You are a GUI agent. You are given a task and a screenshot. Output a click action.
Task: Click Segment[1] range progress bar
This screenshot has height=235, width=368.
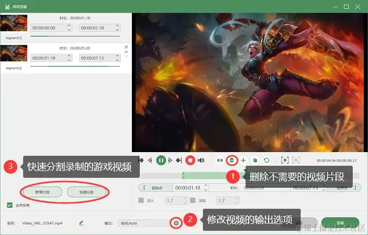coord(75,36)
